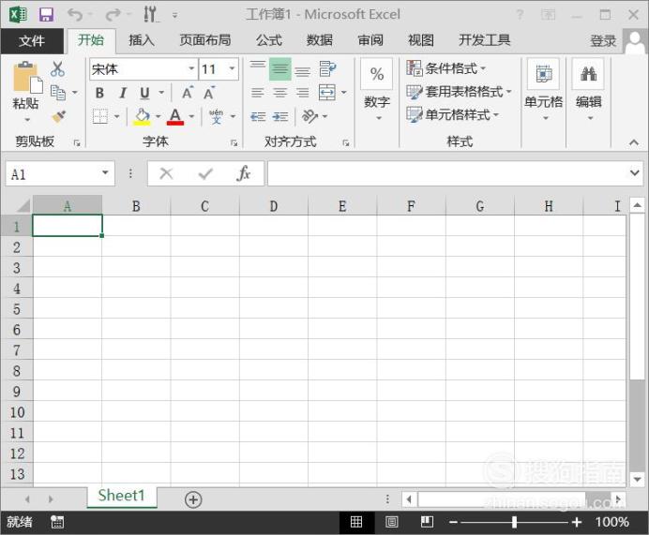Image resolution: width=649 pixels, height=535 pixels.
Task: Open the phonetic guide wén icon
Action: coord(216,116)
